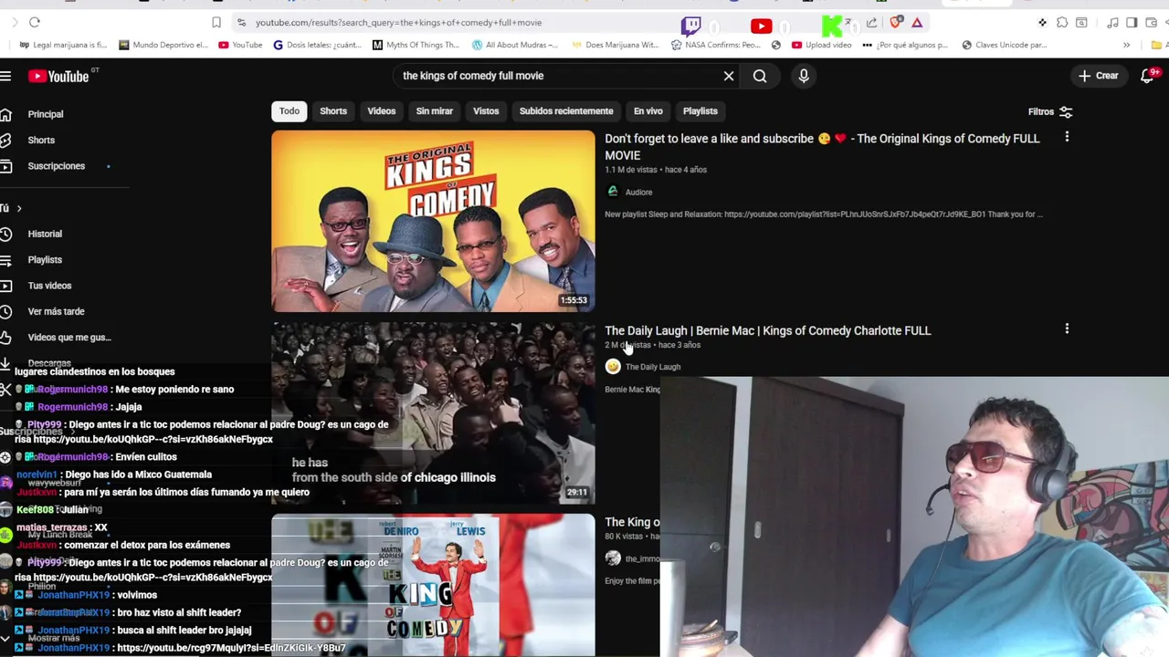Open the Upload video bookmark
Screen dimensions: 1169x657
[822, 45]
